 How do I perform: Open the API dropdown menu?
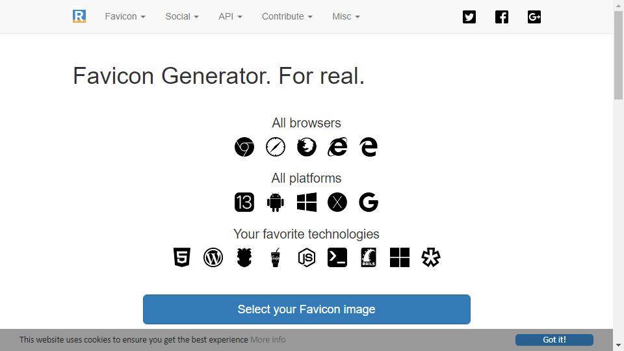(x=230, y=16)
